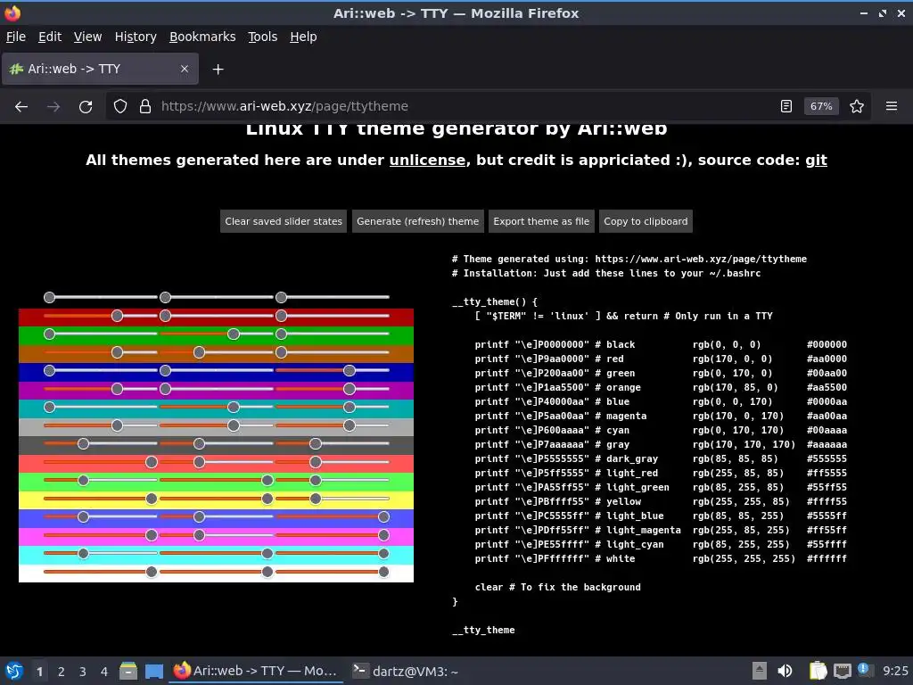Toggle reader view icon in address bar

coord(786,107)
